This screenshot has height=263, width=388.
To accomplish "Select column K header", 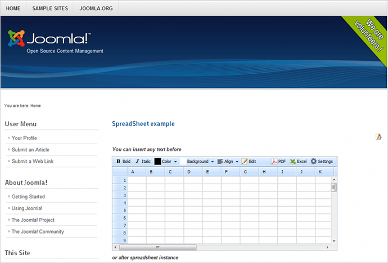I will click(x=324, y=172).
